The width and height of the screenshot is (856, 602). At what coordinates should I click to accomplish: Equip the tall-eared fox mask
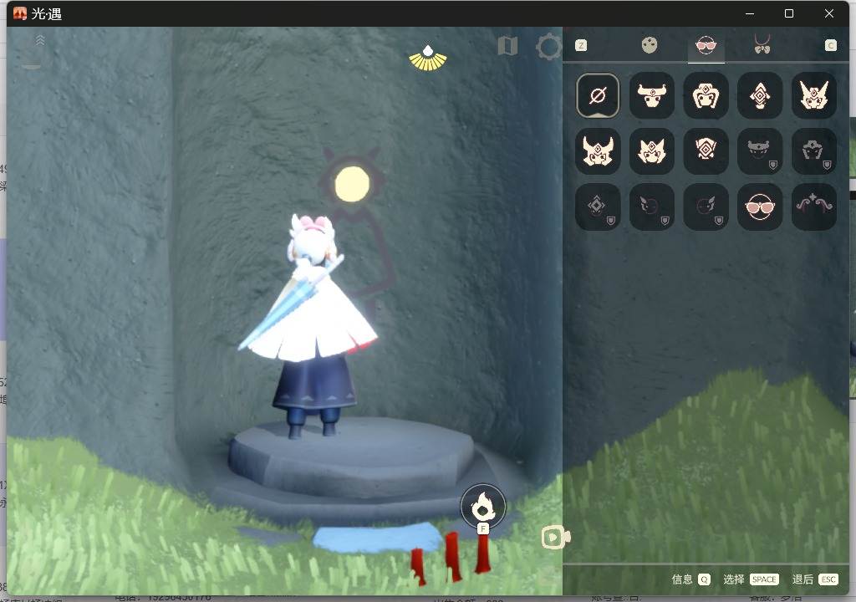click(814, 95)
